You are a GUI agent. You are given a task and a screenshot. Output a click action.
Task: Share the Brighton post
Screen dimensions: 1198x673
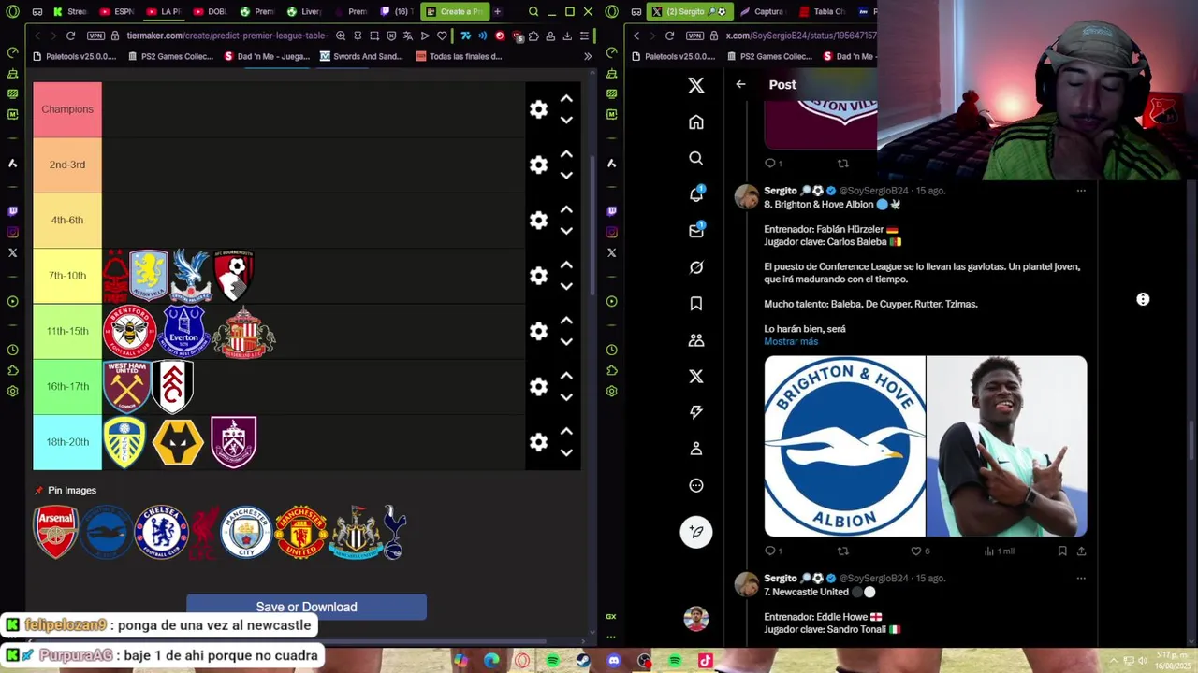(1081, 551)
